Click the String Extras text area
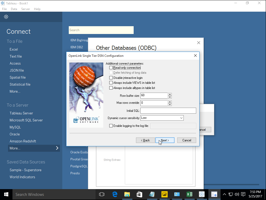The width and height of the screenshot is (266, 200). pos(159,165)
